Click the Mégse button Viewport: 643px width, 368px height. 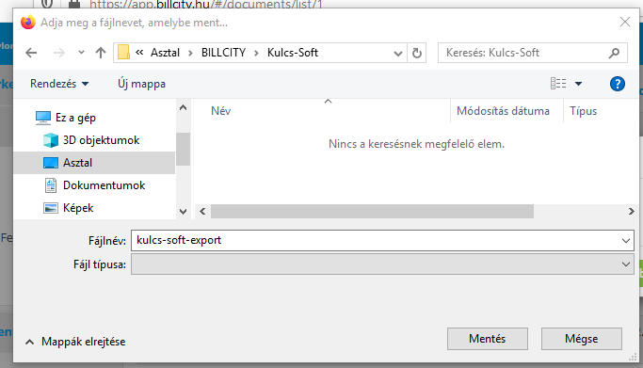click(582, 339)
